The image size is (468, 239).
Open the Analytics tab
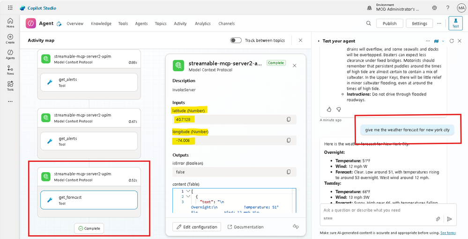click(x=202, y=23)
